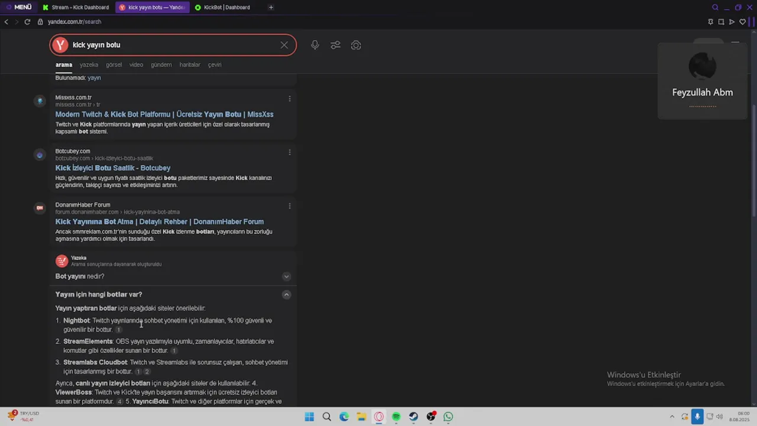Click the Yazeka assistant icon

pos(62,261)
